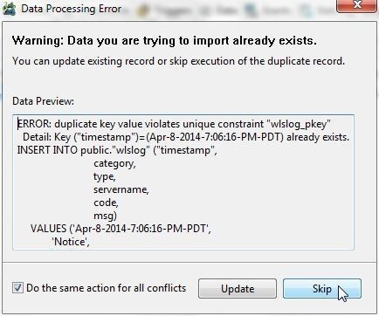Skip the duplicate record
Image resolution: width=379 pixels, height=316 pixels.
[x=322, y=288]
